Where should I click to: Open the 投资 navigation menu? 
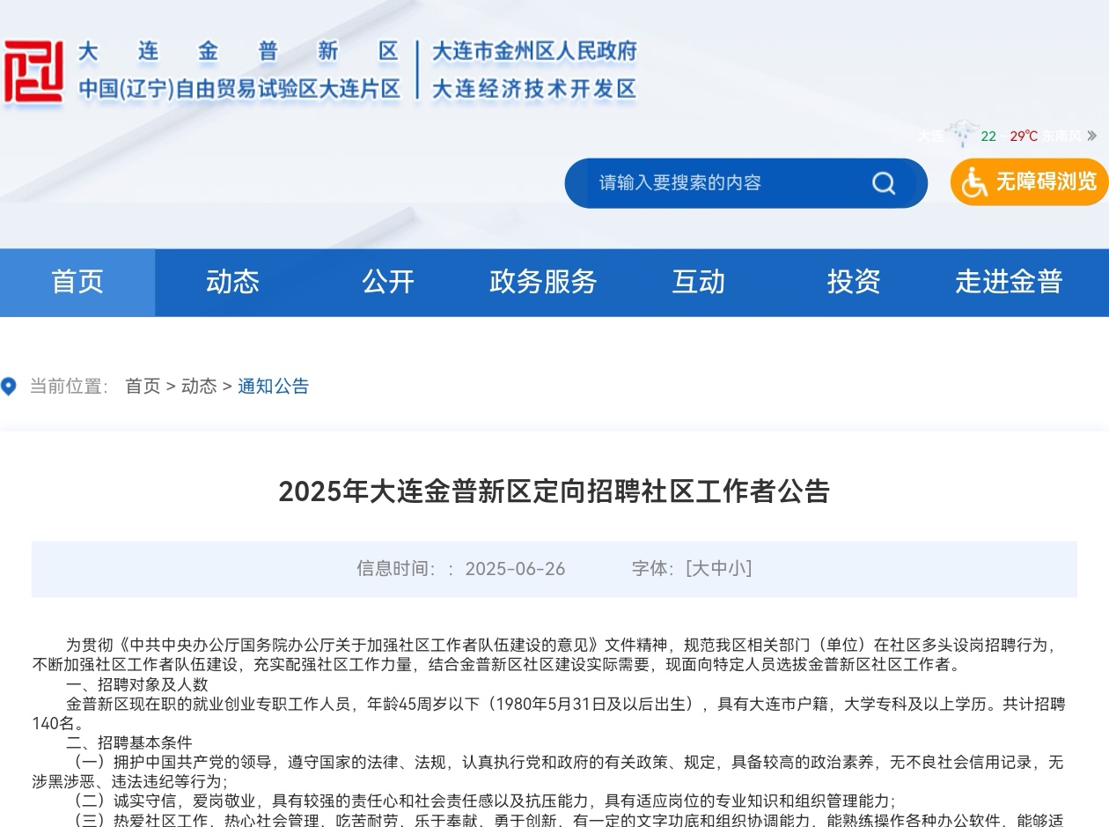tap(854, 283)
